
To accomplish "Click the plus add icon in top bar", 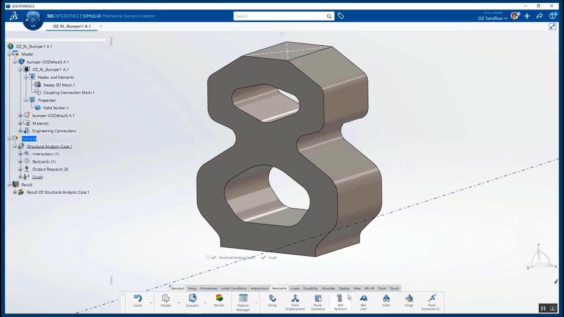I will click(527, 16).
